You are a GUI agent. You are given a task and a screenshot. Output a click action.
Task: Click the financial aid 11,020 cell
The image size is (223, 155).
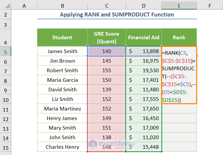point(144,138)
